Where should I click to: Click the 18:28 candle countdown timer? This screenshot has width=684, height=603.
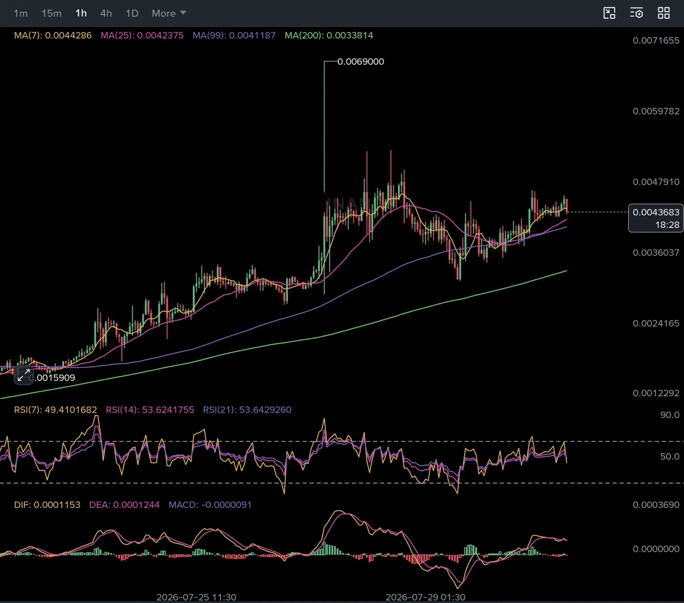tap(667, 225)
